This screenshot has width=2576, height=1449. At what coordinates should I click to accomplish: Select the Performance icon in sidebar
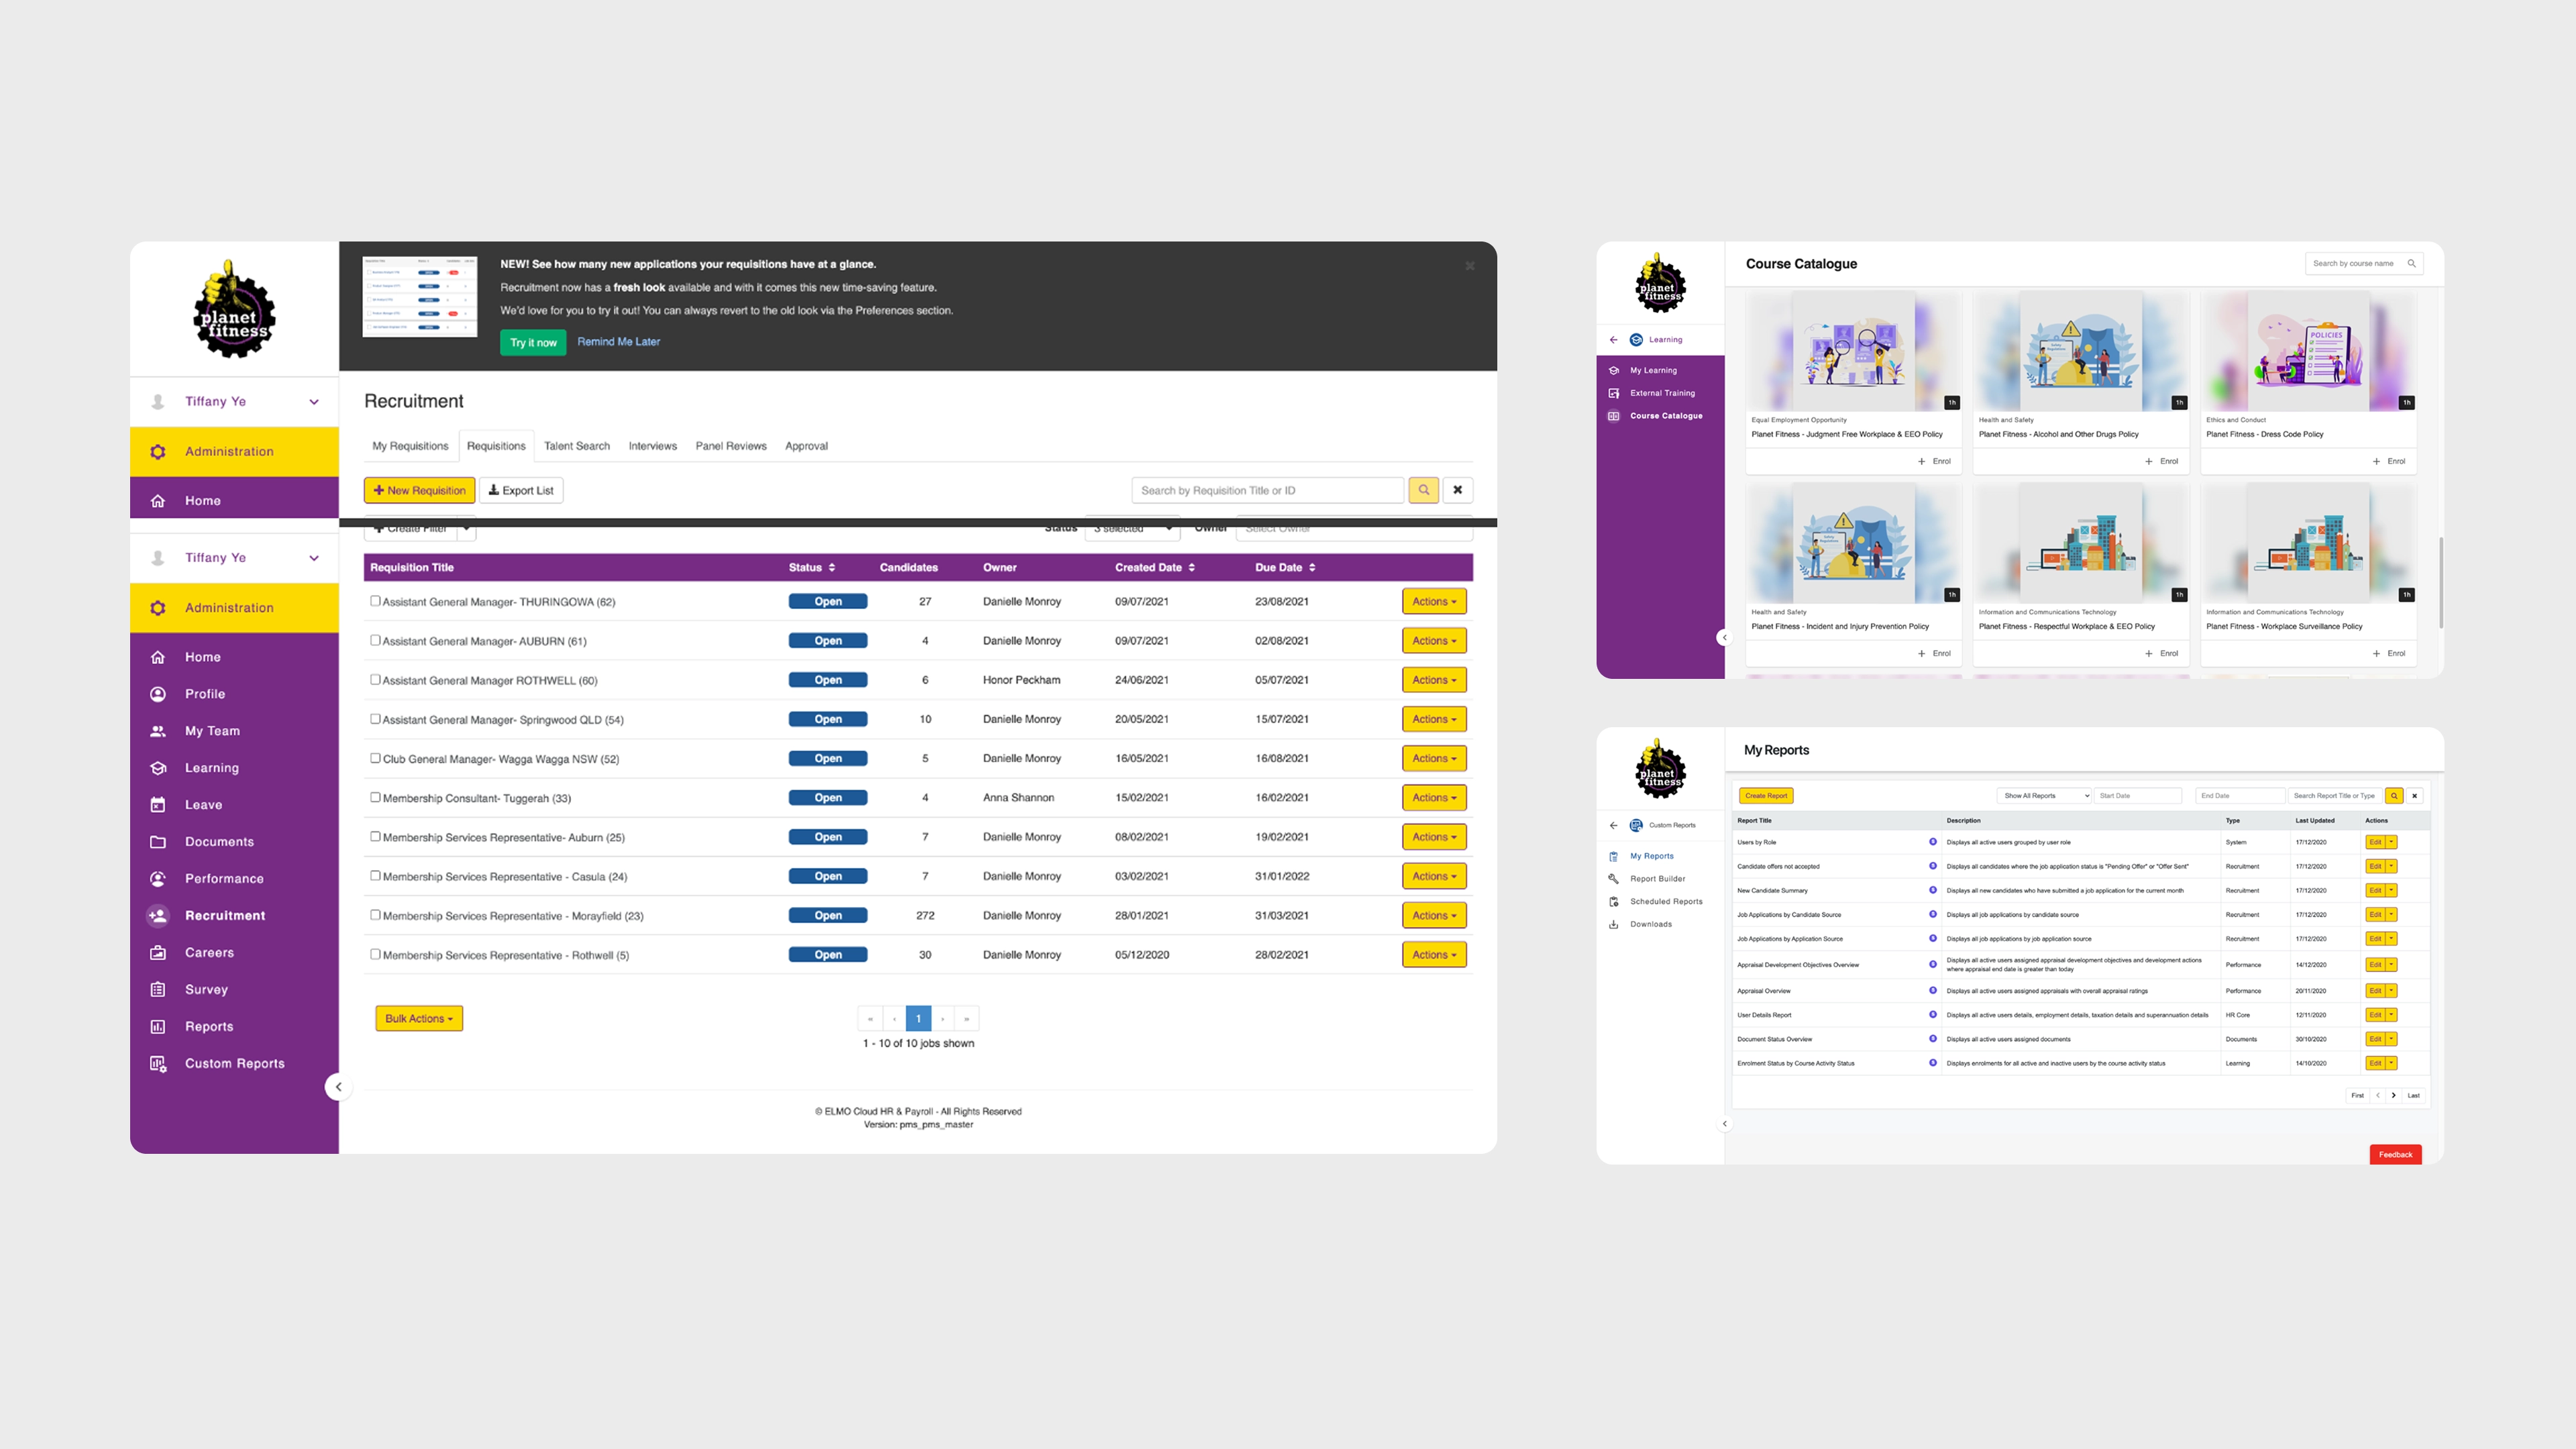click(x=158, y=879)
